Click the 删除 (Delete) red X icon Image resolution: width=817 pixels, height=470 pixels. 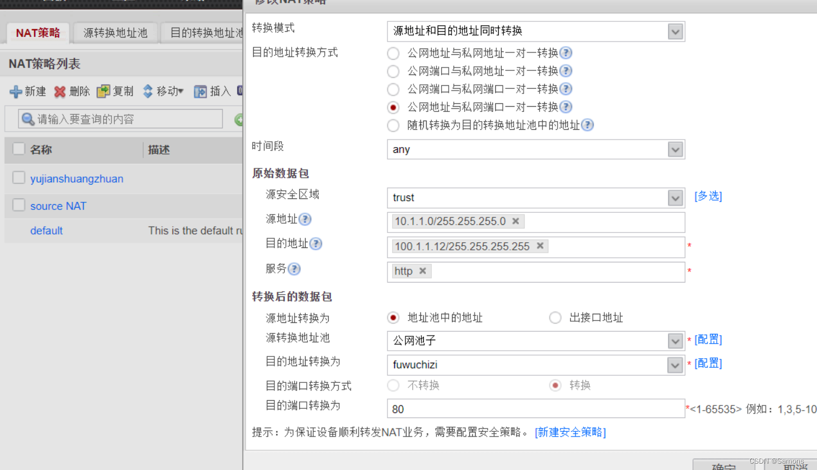click(x=60, y=91)
